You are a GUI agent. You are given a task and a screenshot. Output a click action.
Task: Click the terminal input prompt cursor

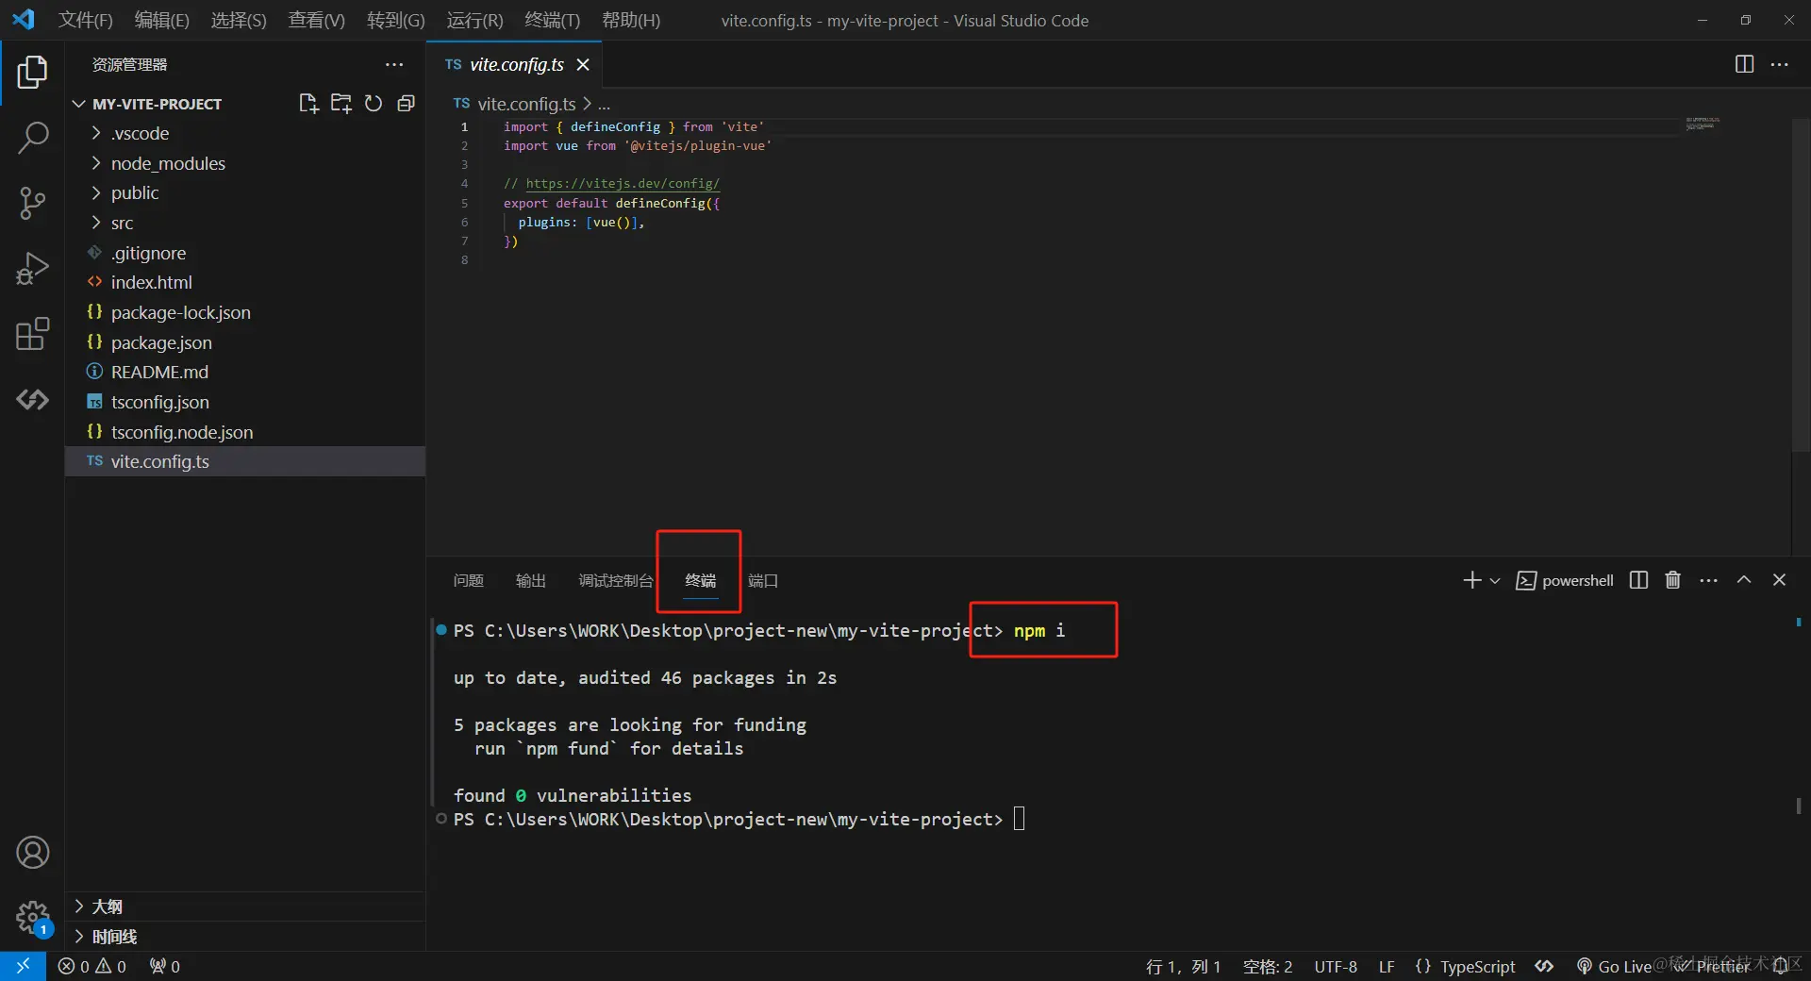1020,819
